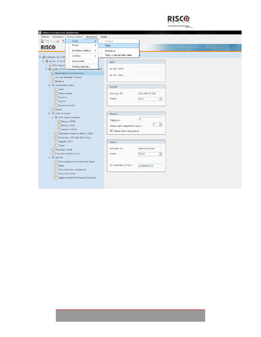Click Disconnetti in Comunicazioni menu
Screen dimensions: 261x337
82,61
